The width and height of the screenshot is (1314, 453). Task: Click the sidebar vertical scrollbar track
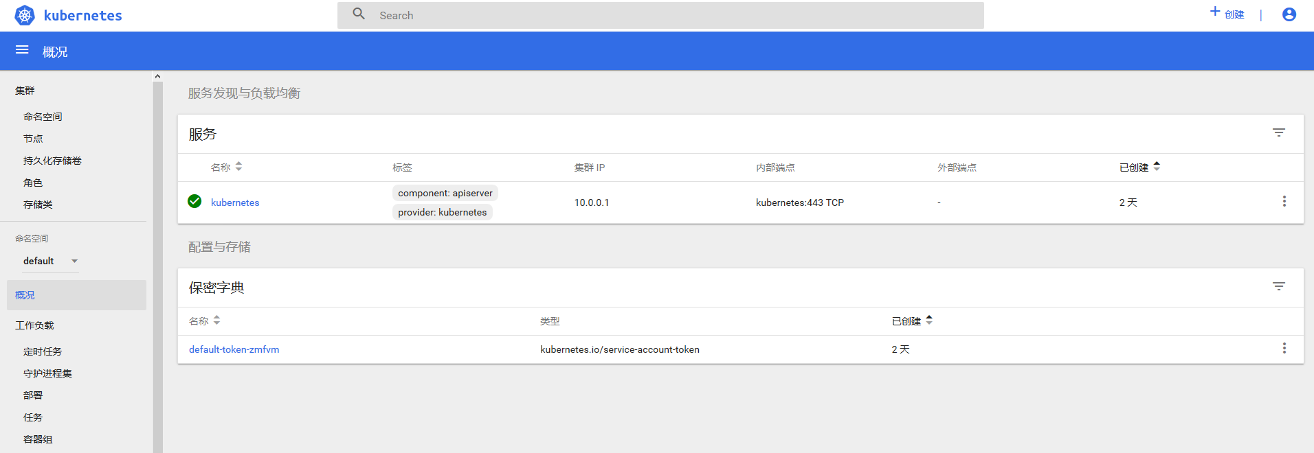click(x=157, y=268)
